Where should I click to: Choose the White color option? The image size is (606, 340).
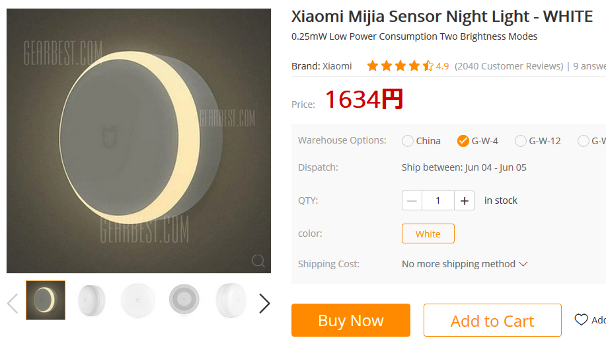pyautogui.click(x=428, y=234)
